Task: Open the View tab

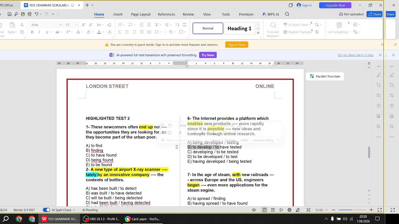Action: coord(207,14)
